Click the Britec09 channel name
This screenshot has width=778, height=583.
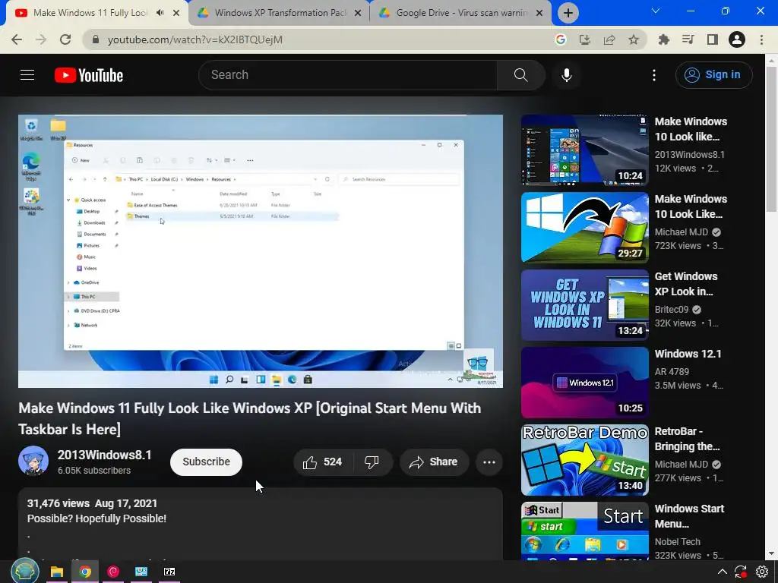click(672, 310)
